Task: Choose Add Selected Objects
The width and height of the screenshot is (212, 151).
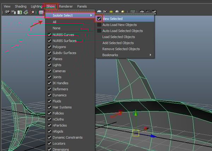Action: tap(118, 43)
